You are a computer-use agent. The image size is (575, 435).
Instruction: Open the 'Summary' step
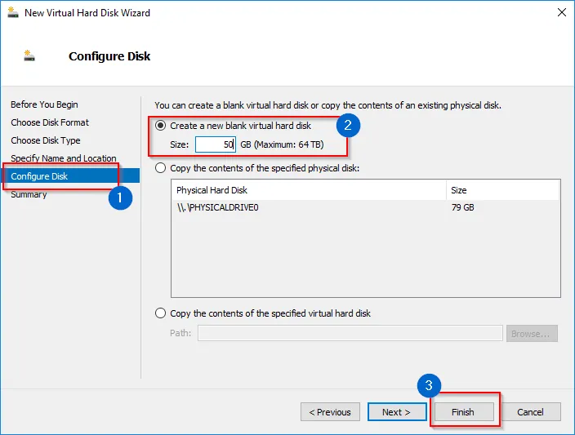click(29, 194)
